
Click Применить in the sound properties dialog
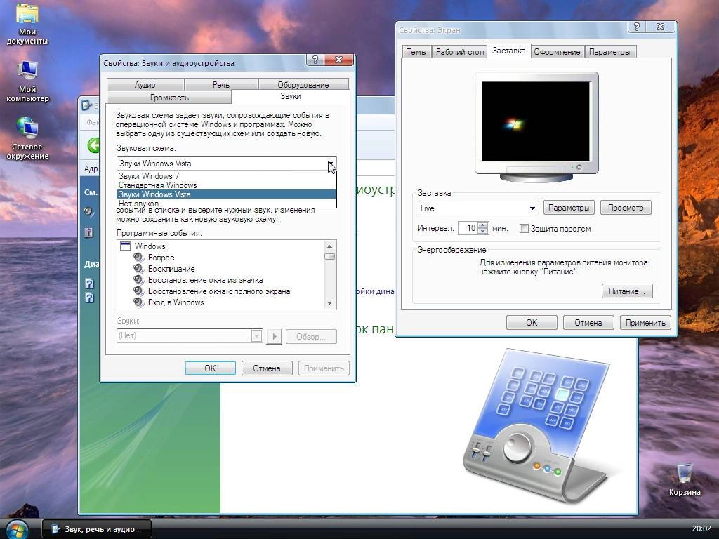tap(324, 368)
